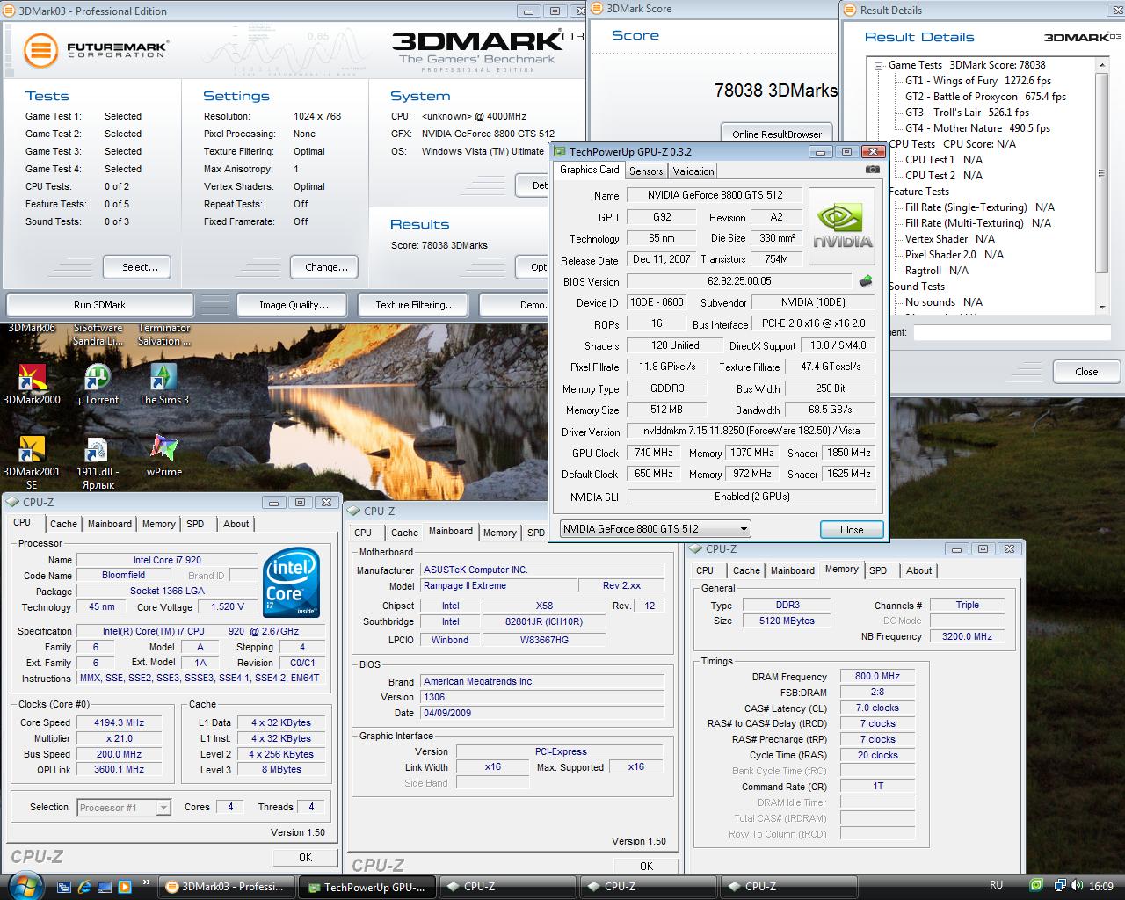The width and height of the screenshot is (1125, 900).
Task: Click OK in the middle CPU-Z Mainboard window
Action: point(646,865)
